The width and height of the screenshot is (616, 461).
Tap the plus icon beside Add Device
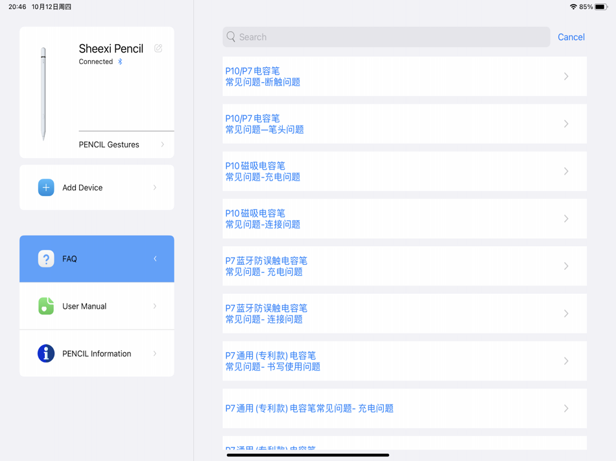45,187
